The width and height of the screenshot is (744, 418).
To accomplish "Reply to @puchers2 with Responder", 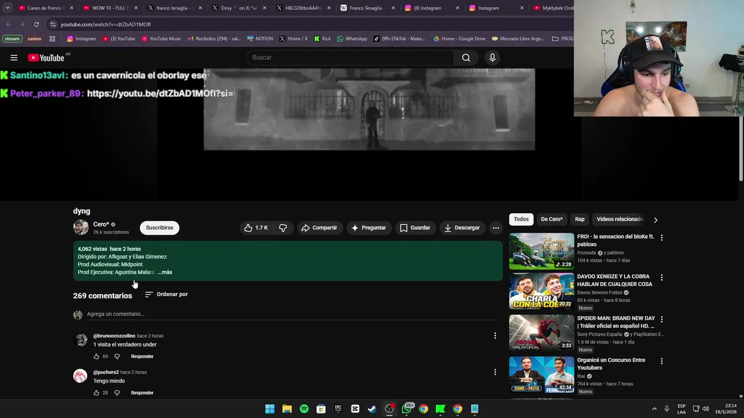I will [142, 393].
